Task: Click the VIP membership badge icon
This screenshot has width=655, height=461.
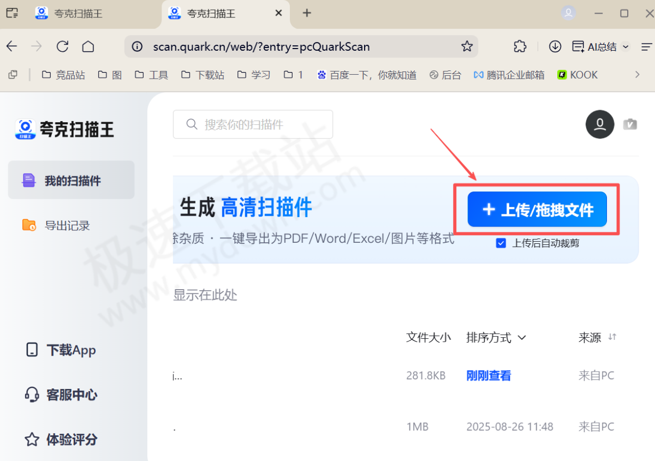Action: (x=630, y=124)
